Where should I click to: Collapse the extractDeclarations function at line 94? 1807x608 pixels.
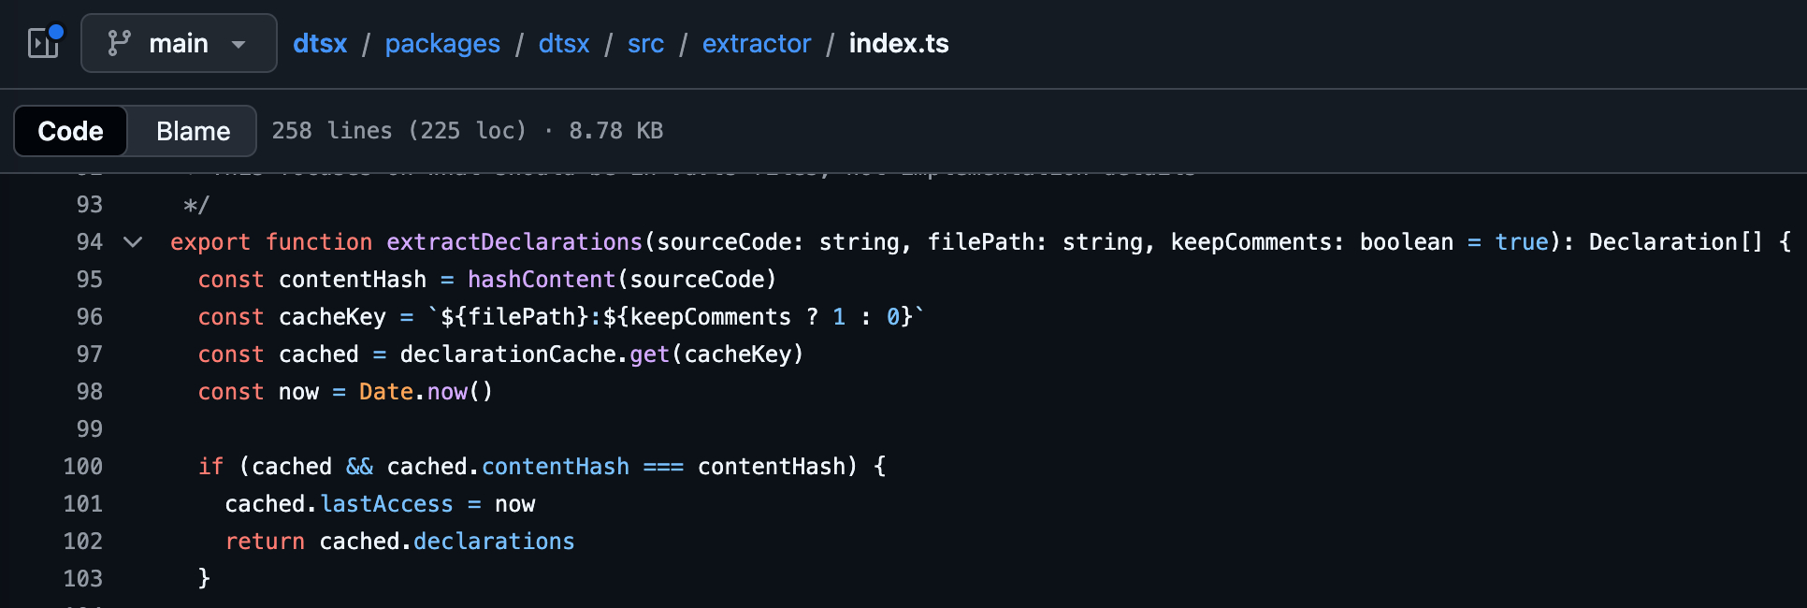(133, 242)
